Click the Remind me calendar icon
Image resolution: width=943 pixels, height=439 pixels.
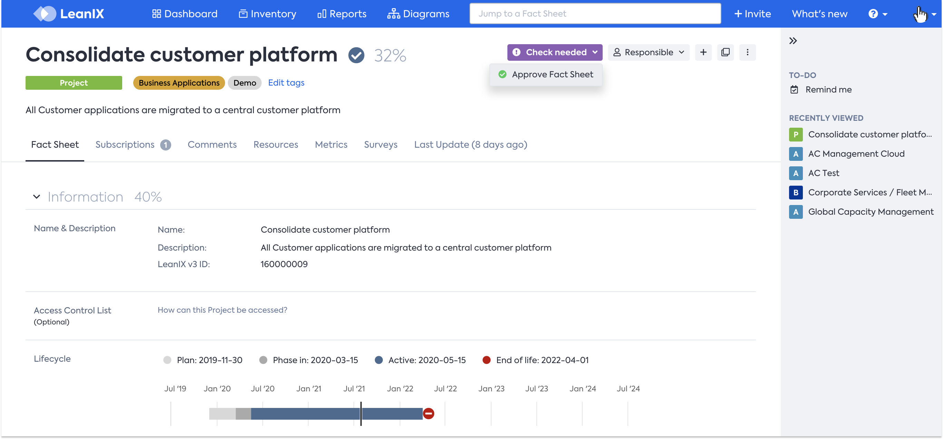point(794,90)
